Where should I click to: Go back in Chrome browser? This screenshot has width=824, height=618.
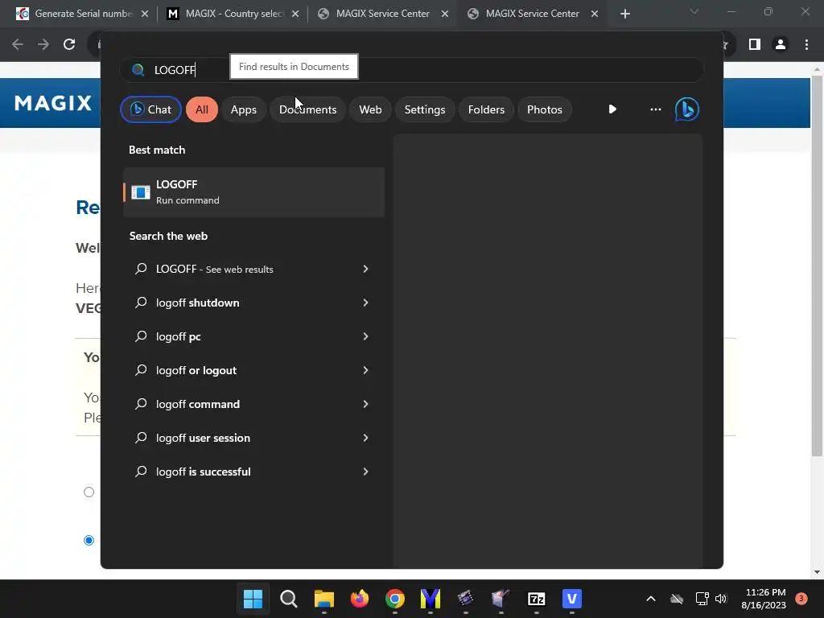coord(18,45)
